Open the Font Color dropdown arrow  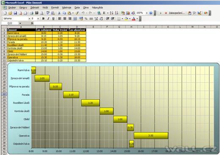coord(137,19)
